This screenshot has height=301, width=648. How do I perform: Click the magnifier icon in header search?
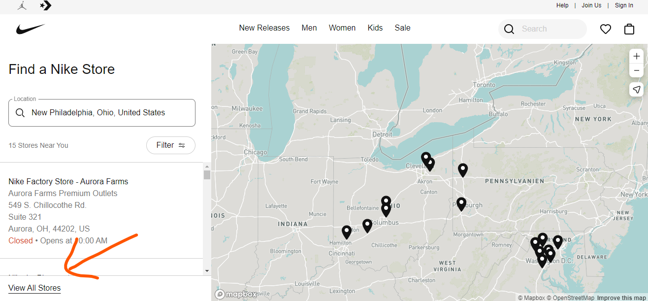pos(509,29)
